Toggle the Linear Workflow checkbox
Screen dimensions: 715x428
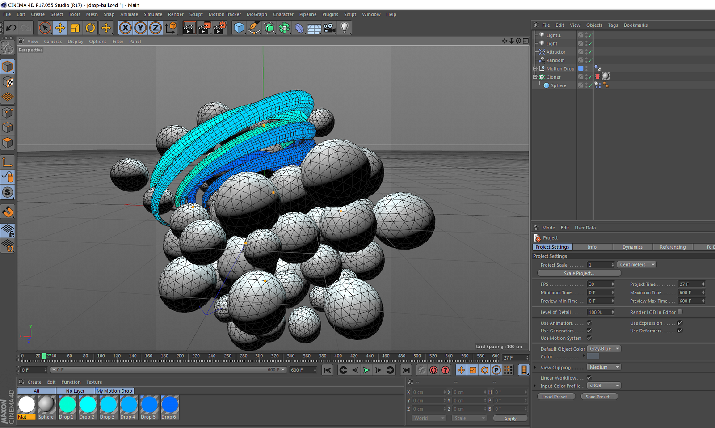pos(589,378)
